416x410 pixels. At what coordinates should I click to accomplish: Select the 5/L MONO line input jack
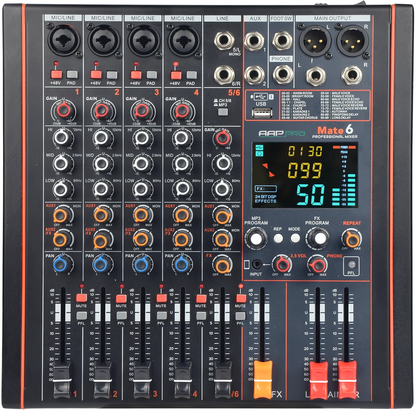point(224,41)
